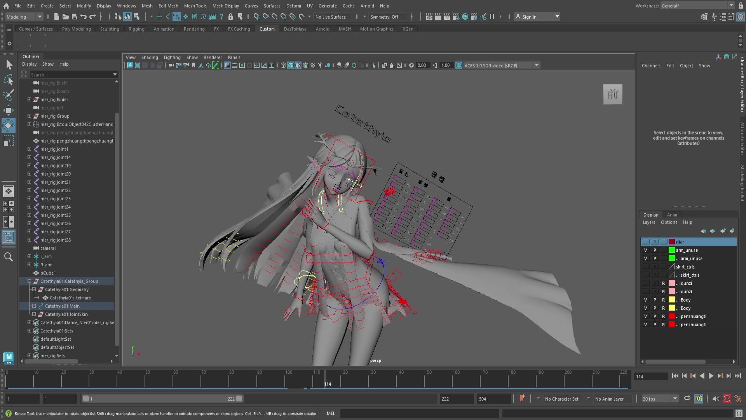Click No Character Set button

point(561,399)
